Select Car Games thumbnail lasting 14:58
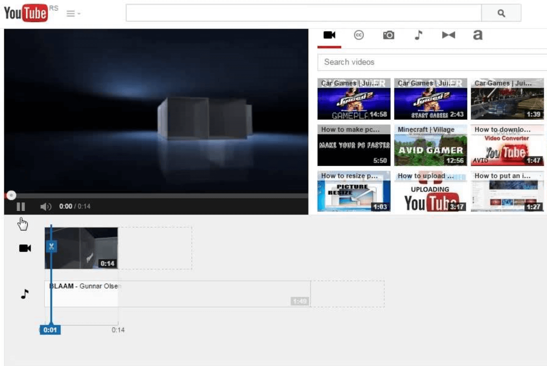547x366 pixels. (x=354, y=99)
